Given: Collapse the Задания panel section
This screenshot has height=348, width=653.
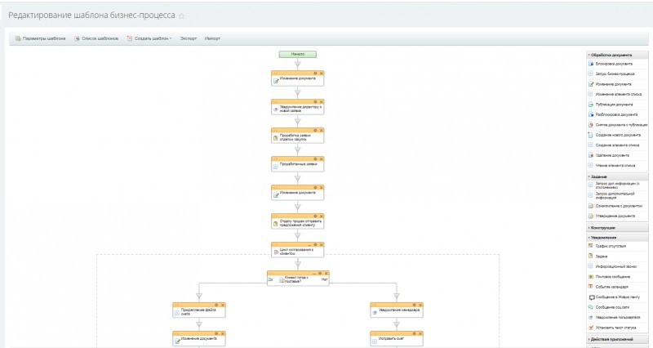Looking at the screenshot, I should click(x=617, y=176).
